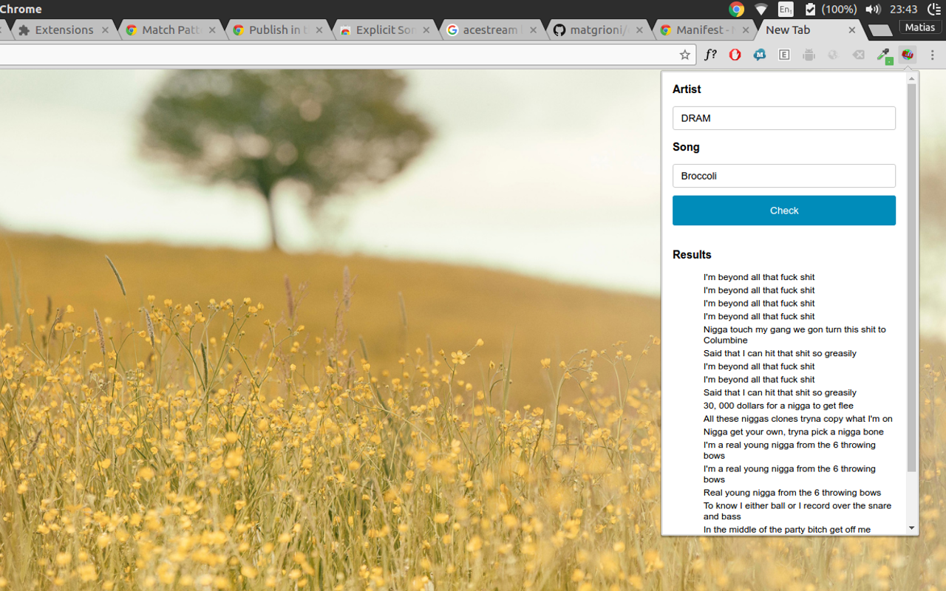Image resolution: width=946 pixels, height=591 pixels.
Task: Click the result line 'All these ... clones tryna copy'
Action: (798, 419)
